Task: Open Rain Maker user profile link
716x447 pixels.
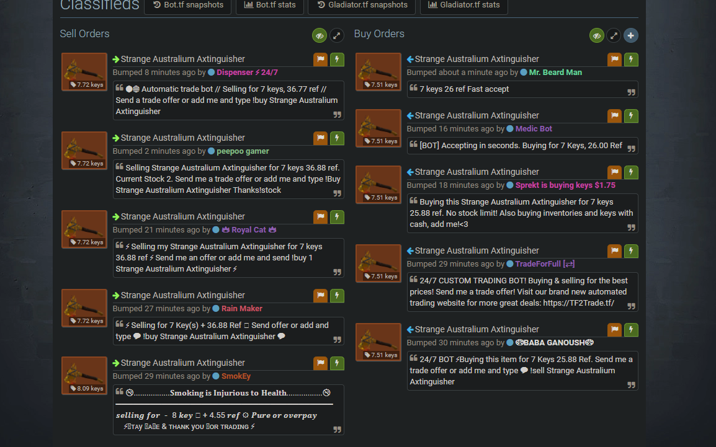Action: coord(241,309)
